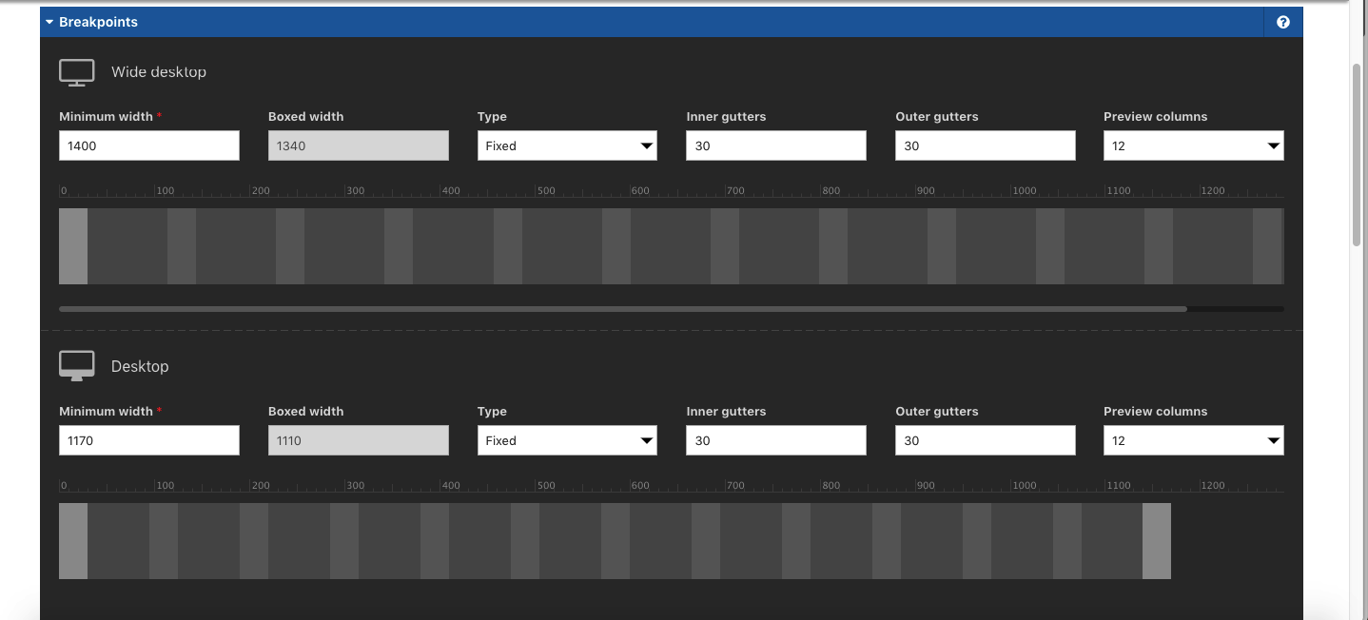Click the Desktop Boxed width field
This screenshot has height=620, width=1368.
tap(358, 440)
